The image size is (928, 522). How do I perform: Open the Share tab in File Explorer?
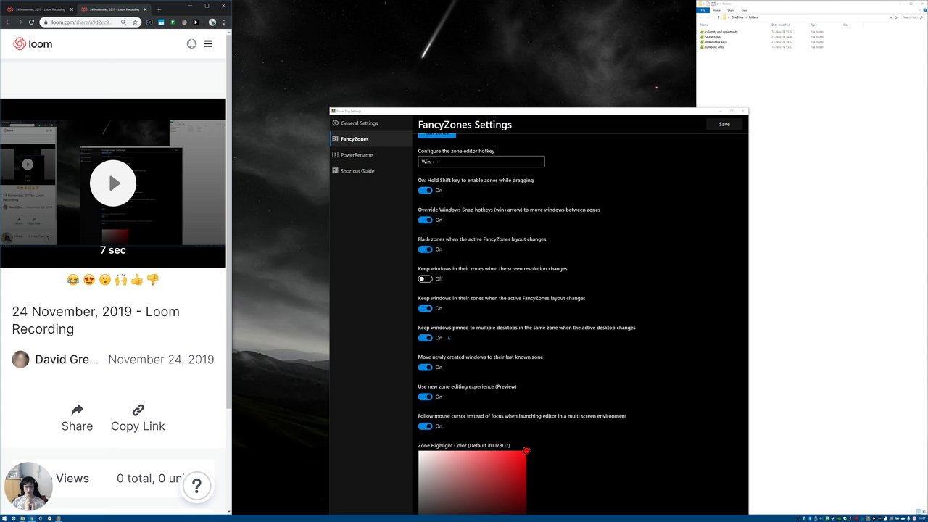tap(731, 11)
